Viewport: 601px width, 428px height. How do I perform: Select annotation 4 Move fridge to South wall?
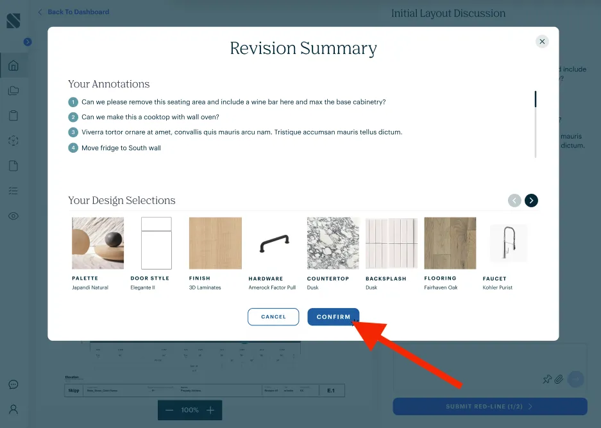click(x=121, y=148)
